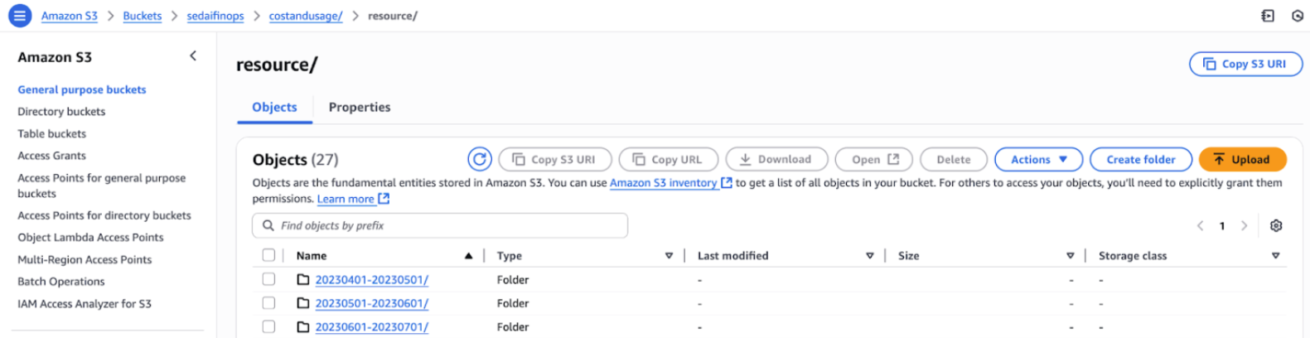Click the folder icon for 20230401-20230501/
Screen dimensions: 1310x338
[303, 280]
